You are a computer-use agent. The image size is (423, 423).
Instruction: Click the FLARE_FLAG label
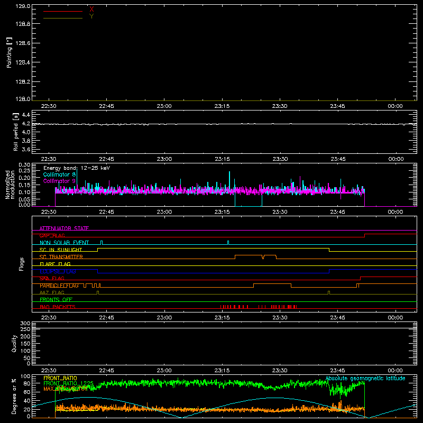tap(55, 264)
